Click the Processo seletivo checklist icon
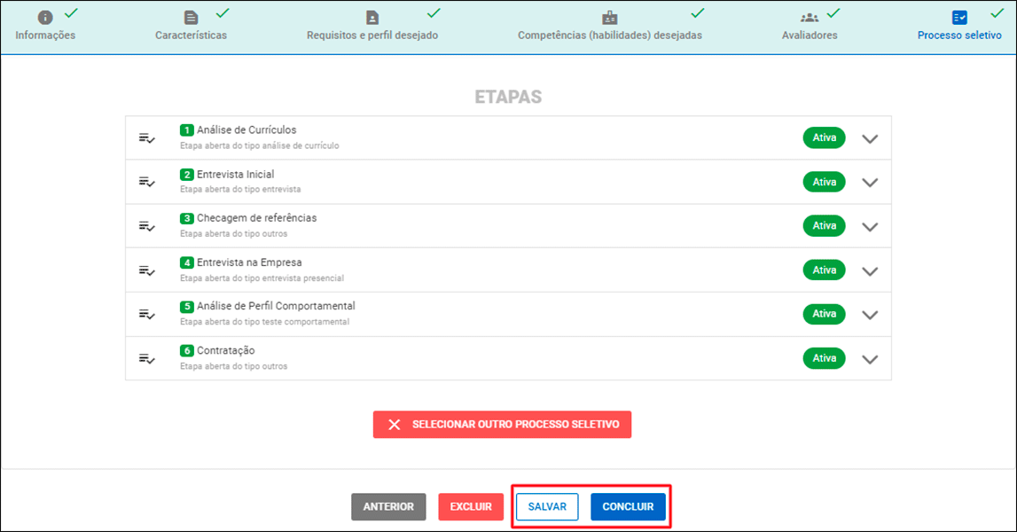1017x532 pixels. 959,18
